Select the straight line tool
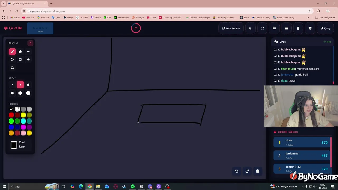The height and width of the screenshot is (190, 338). (28, 52)
